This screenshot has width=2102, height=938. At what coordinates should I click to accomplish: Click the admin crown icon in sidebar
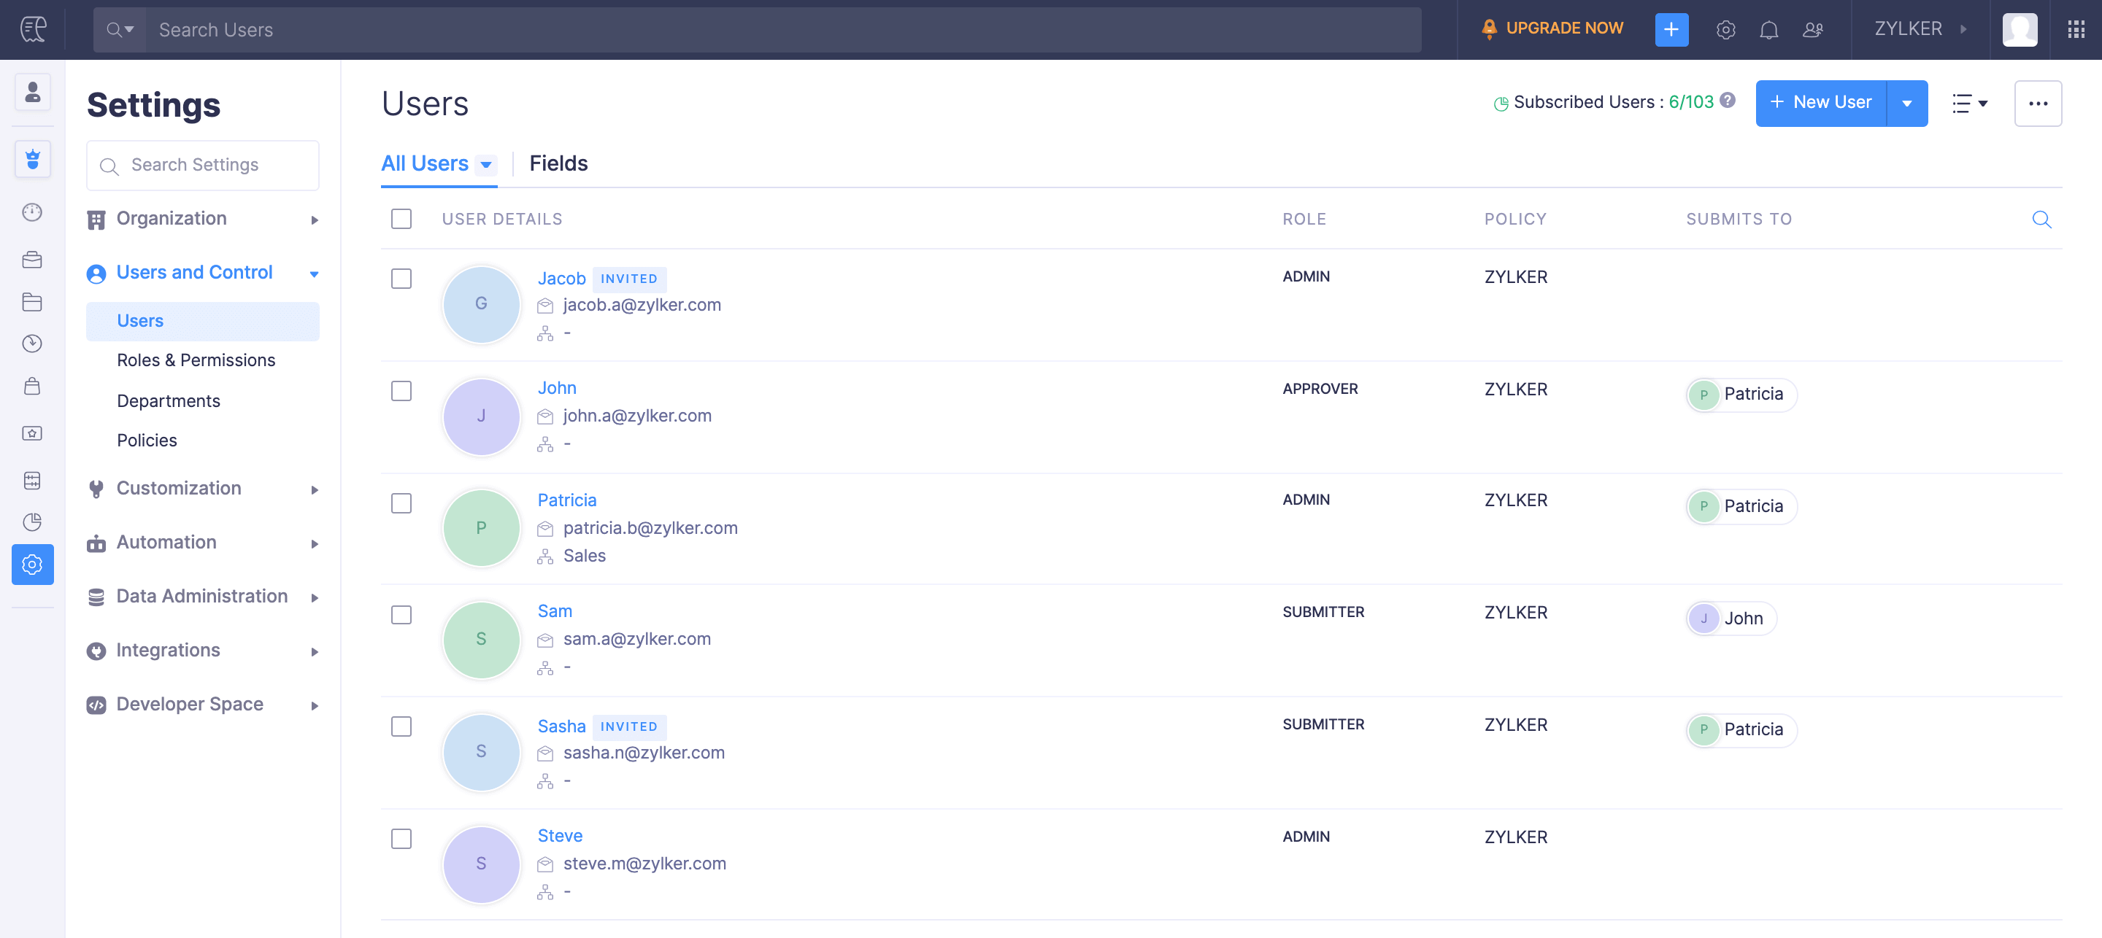(33, 159)
